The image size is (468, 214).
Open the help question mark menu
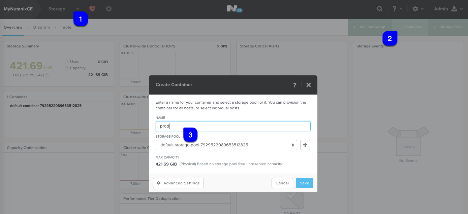pyautogui.click(x=394, y=9)
